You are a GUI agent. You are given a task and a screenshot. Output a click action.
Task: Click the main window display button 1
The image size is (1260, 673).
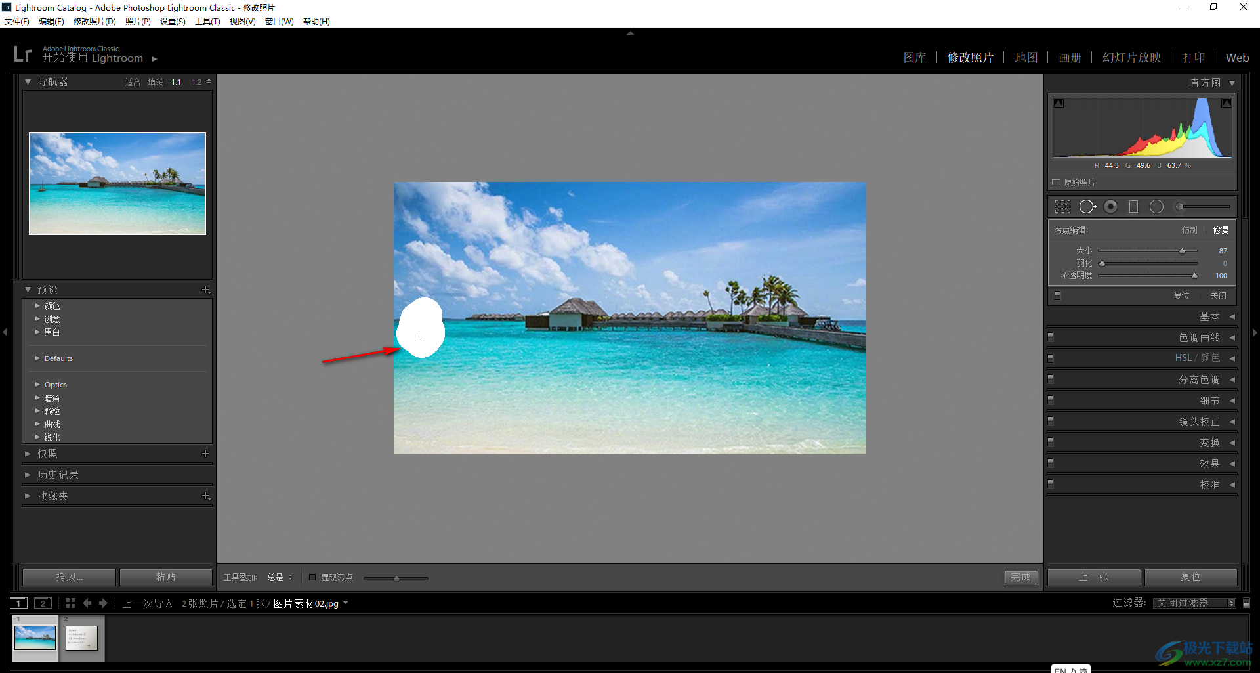(19, 603)
